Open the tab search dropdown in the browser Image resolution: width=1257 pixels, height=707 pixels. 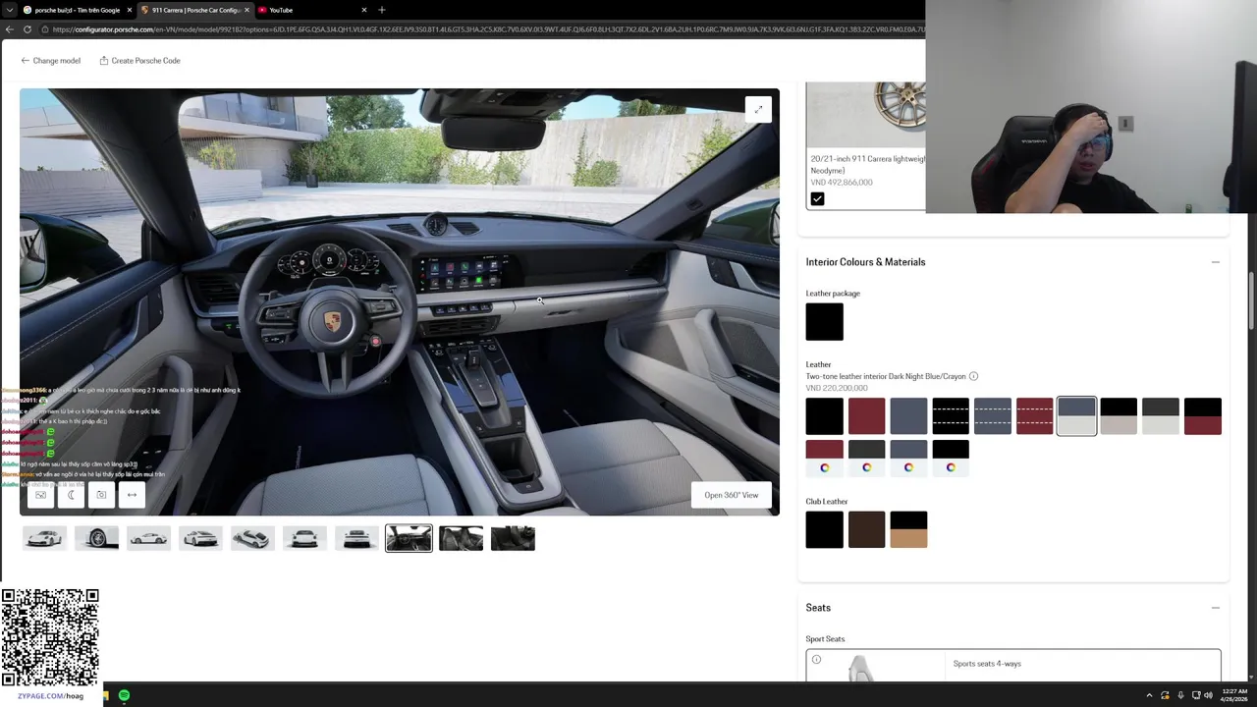point(9,10)
